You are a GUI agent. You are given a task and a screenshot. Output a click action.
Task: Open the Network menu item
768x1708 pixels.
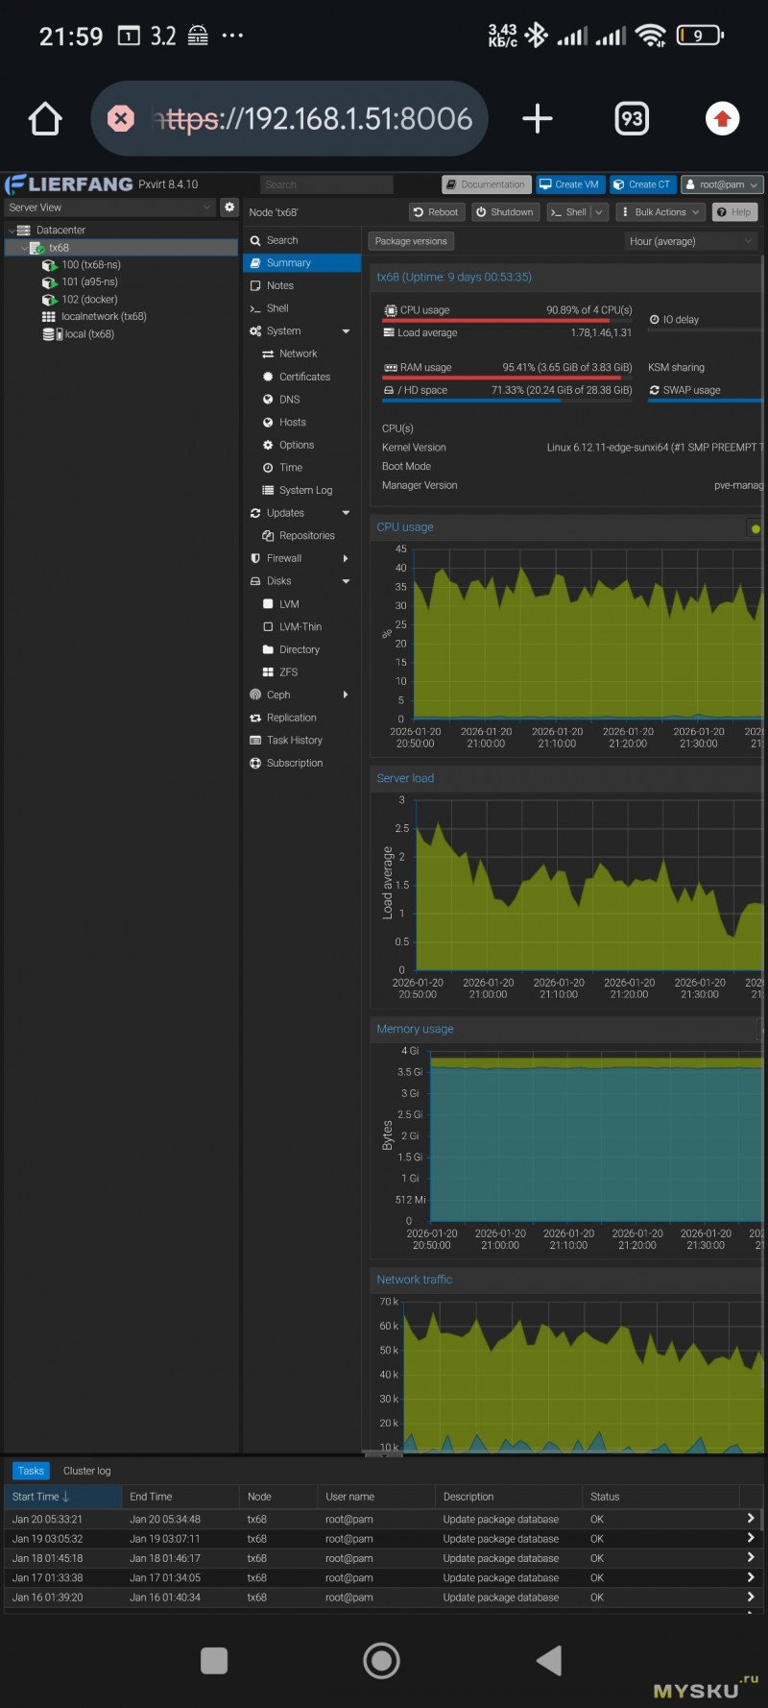298,354
